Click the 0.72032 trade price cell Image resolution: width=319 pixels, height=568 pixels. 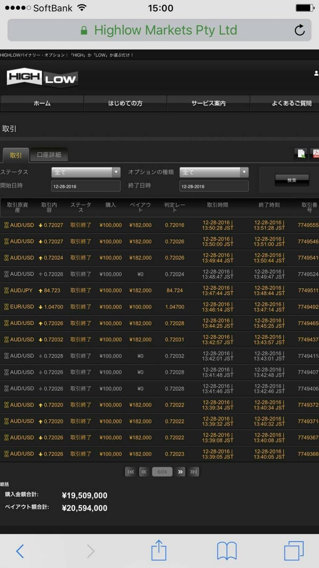[54, 339]
